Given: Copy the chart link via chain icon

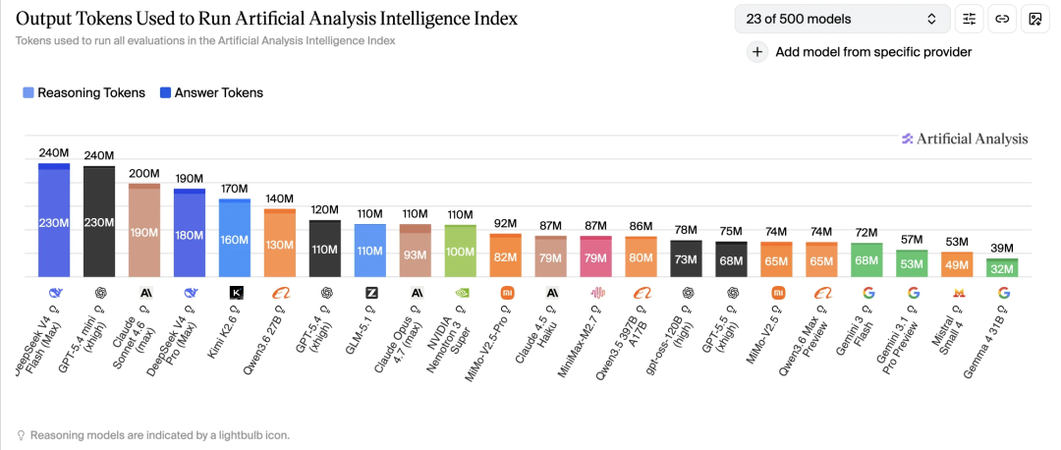Looking at the screenshot, I should [x=1002, y=19].
